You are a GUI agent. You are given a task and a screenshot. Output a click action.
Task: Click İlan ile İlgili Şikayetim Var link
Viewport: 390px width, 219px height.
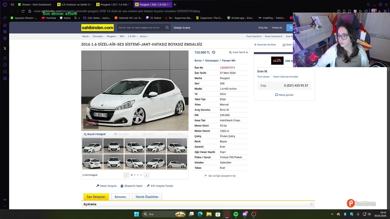pos(220,176)
